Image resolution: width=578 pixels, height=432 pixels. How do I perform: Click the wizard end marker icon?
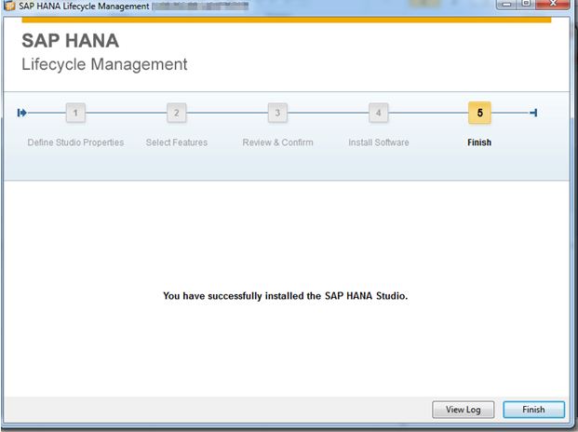click(x=533, y=113)
